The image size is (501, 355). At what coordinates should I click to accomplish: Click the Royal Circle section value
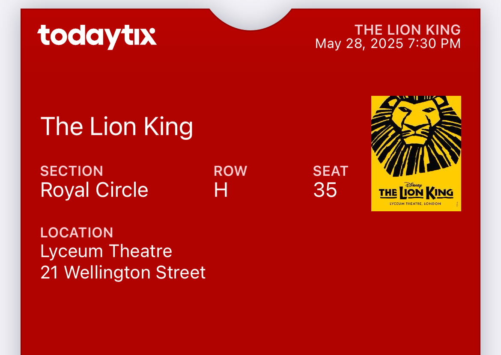pyautogui.click(x=94, y=190)
